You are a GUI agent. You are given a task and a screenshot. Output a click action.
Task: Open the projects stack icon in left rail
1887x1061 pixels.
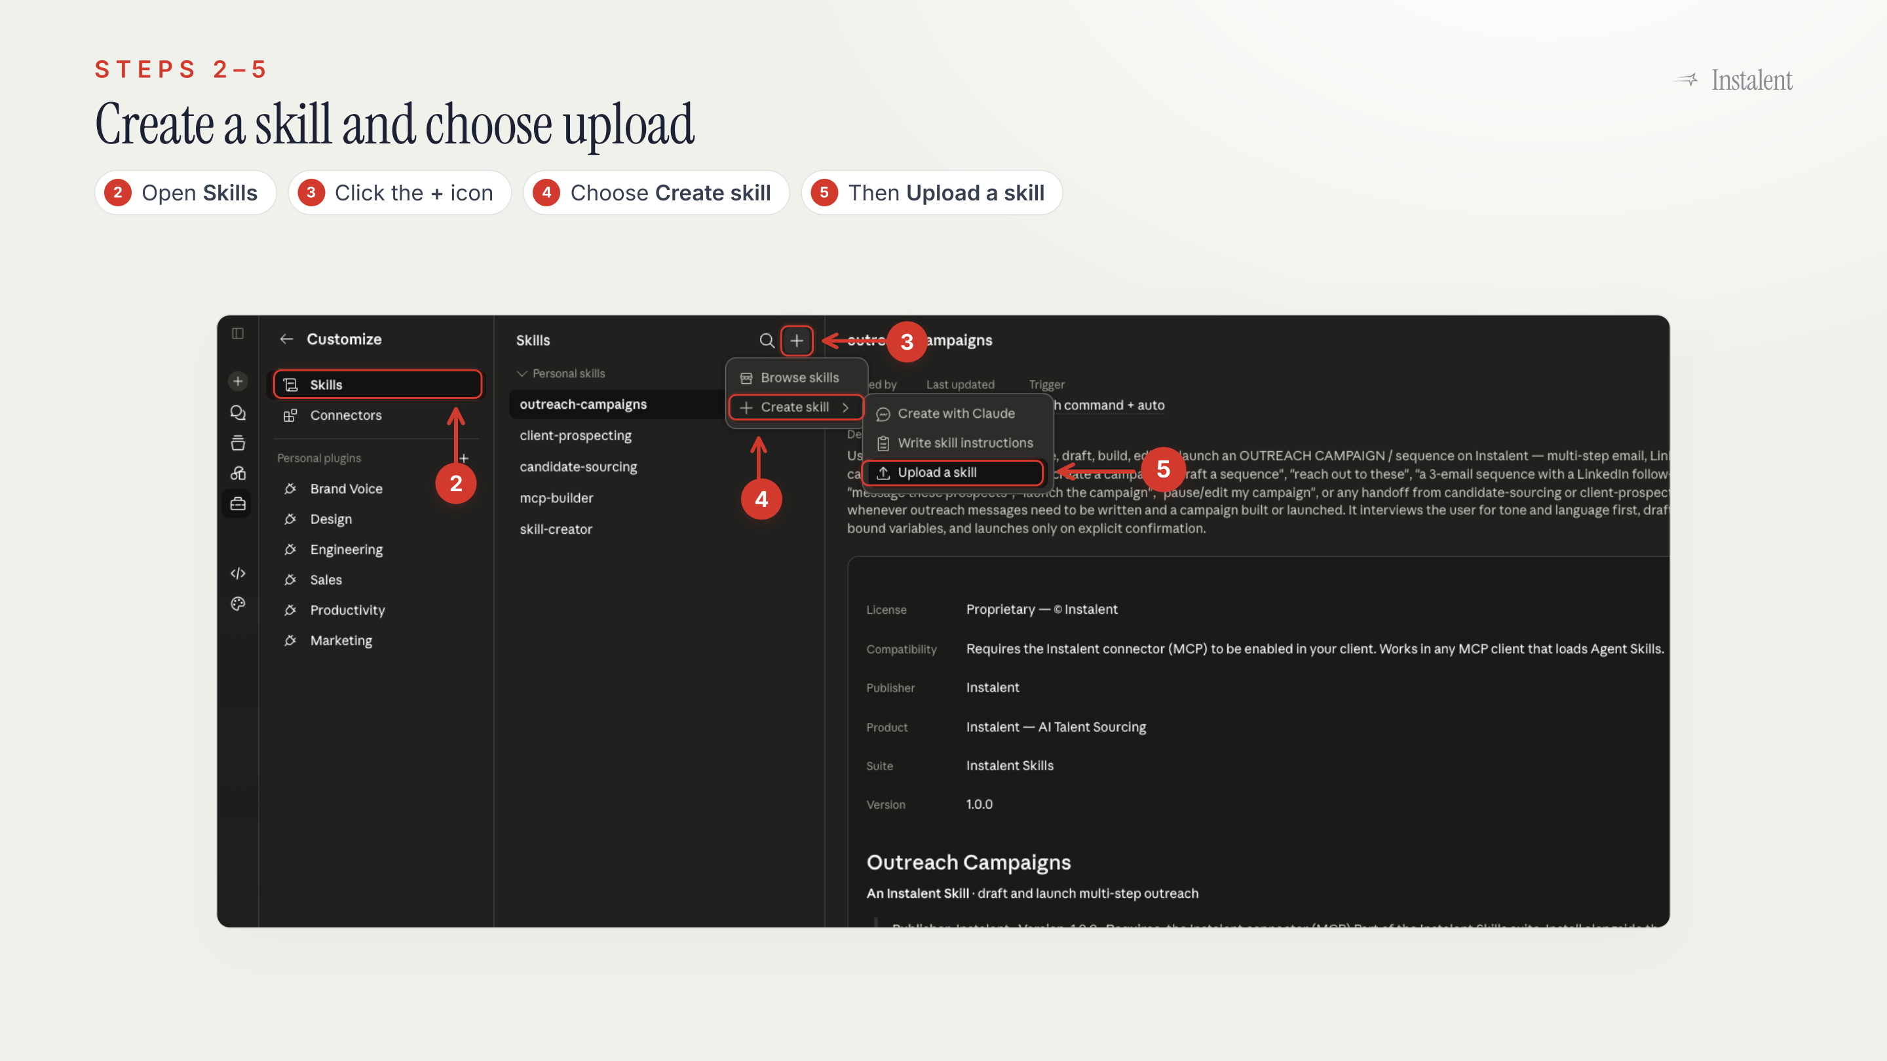click(237, 443)
